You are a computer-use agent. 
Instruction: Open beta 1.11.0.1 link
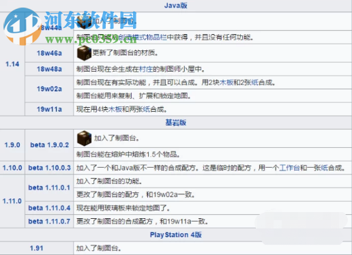pos(49,187)
